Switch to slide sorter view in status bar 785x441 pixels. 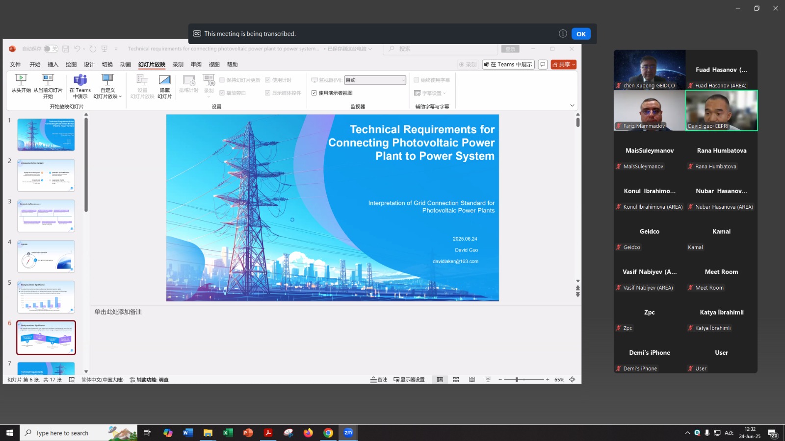(x=456, y=380)
